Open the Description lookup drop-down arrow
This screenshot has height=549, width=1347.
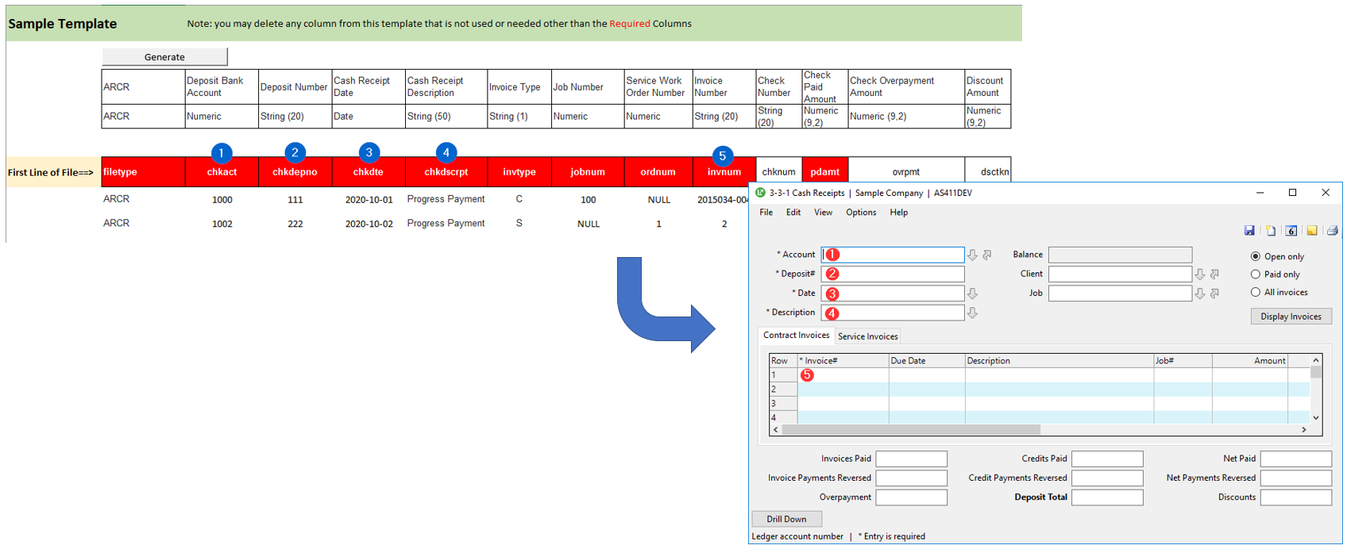972,313
